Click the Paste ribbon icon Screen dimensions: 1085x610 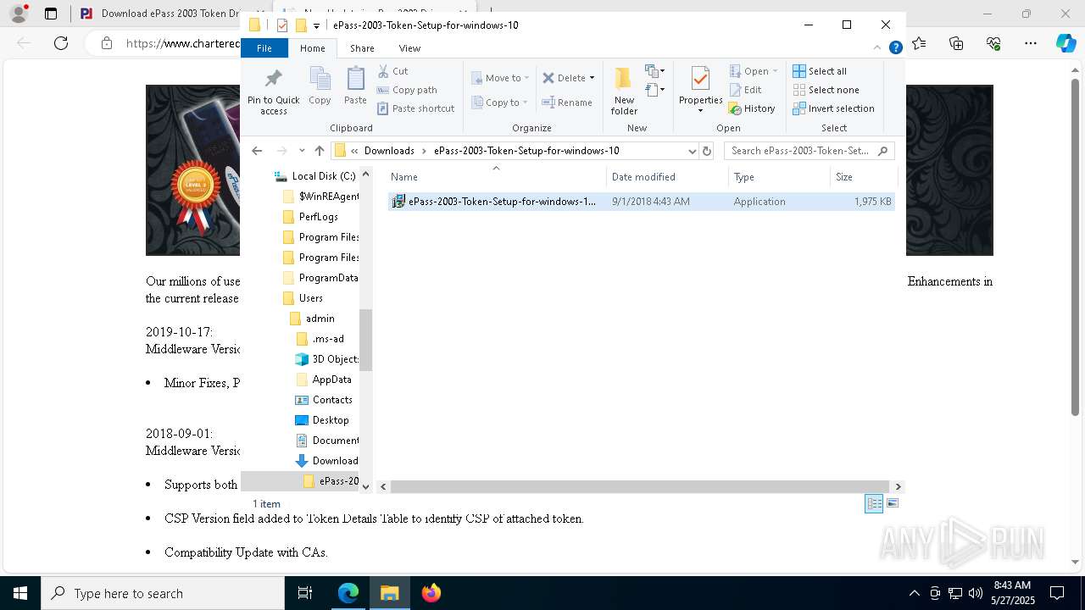click(x=355, y=86)
